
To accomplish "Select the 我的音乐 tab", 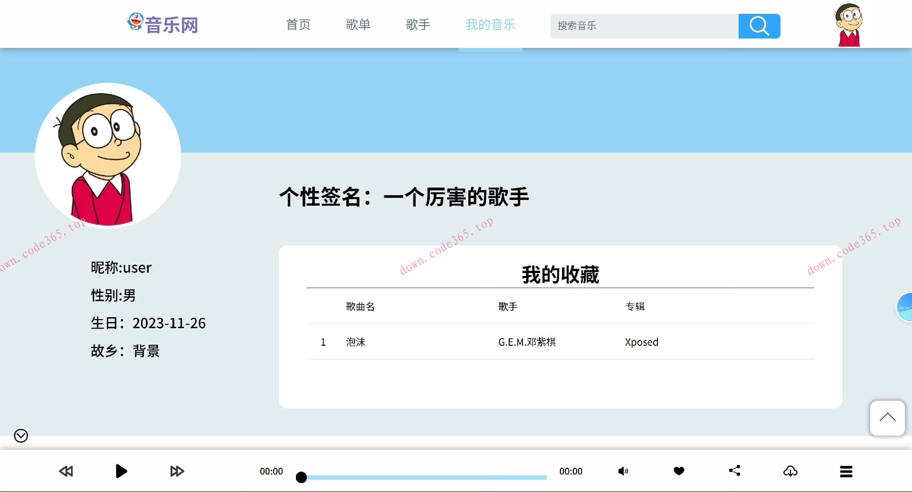I will [x=490, y=25].
